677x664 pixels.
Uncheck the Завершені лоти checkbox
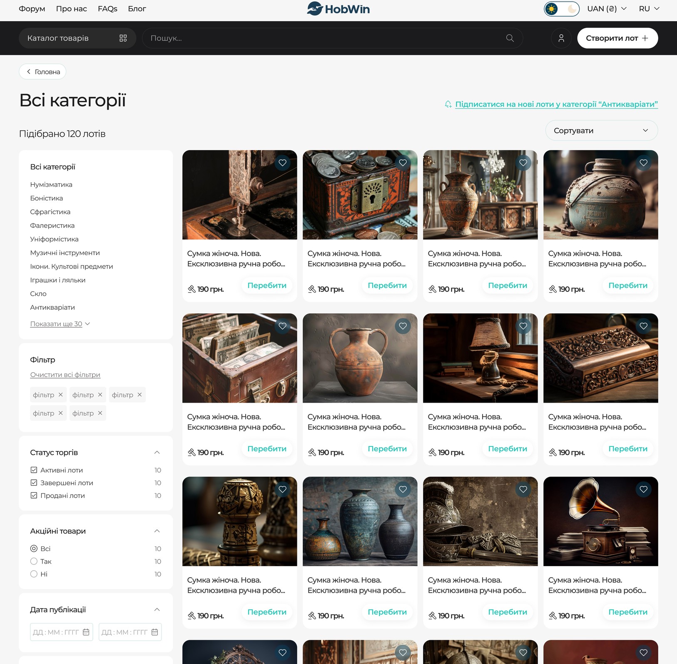[x=34, y=483]
